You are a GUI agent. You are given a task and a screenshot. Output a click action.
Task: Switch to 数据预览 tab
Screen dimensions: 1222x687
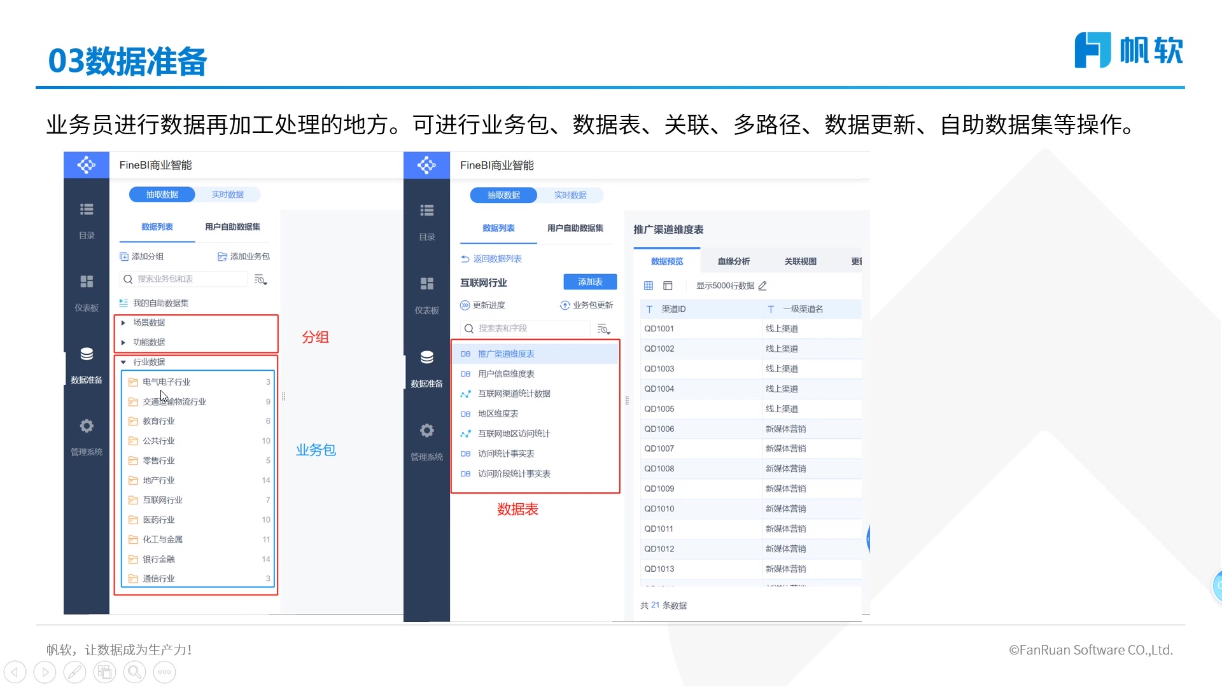667,261
